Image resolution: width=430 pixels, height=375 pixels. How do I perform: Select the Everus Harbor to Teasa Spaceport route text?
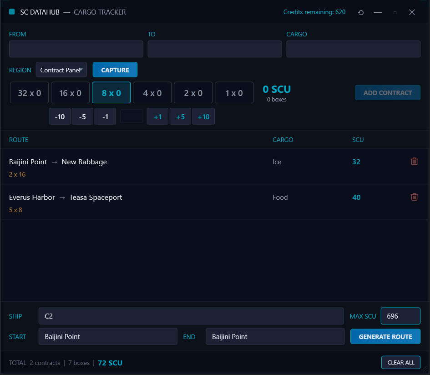(66, 198)
